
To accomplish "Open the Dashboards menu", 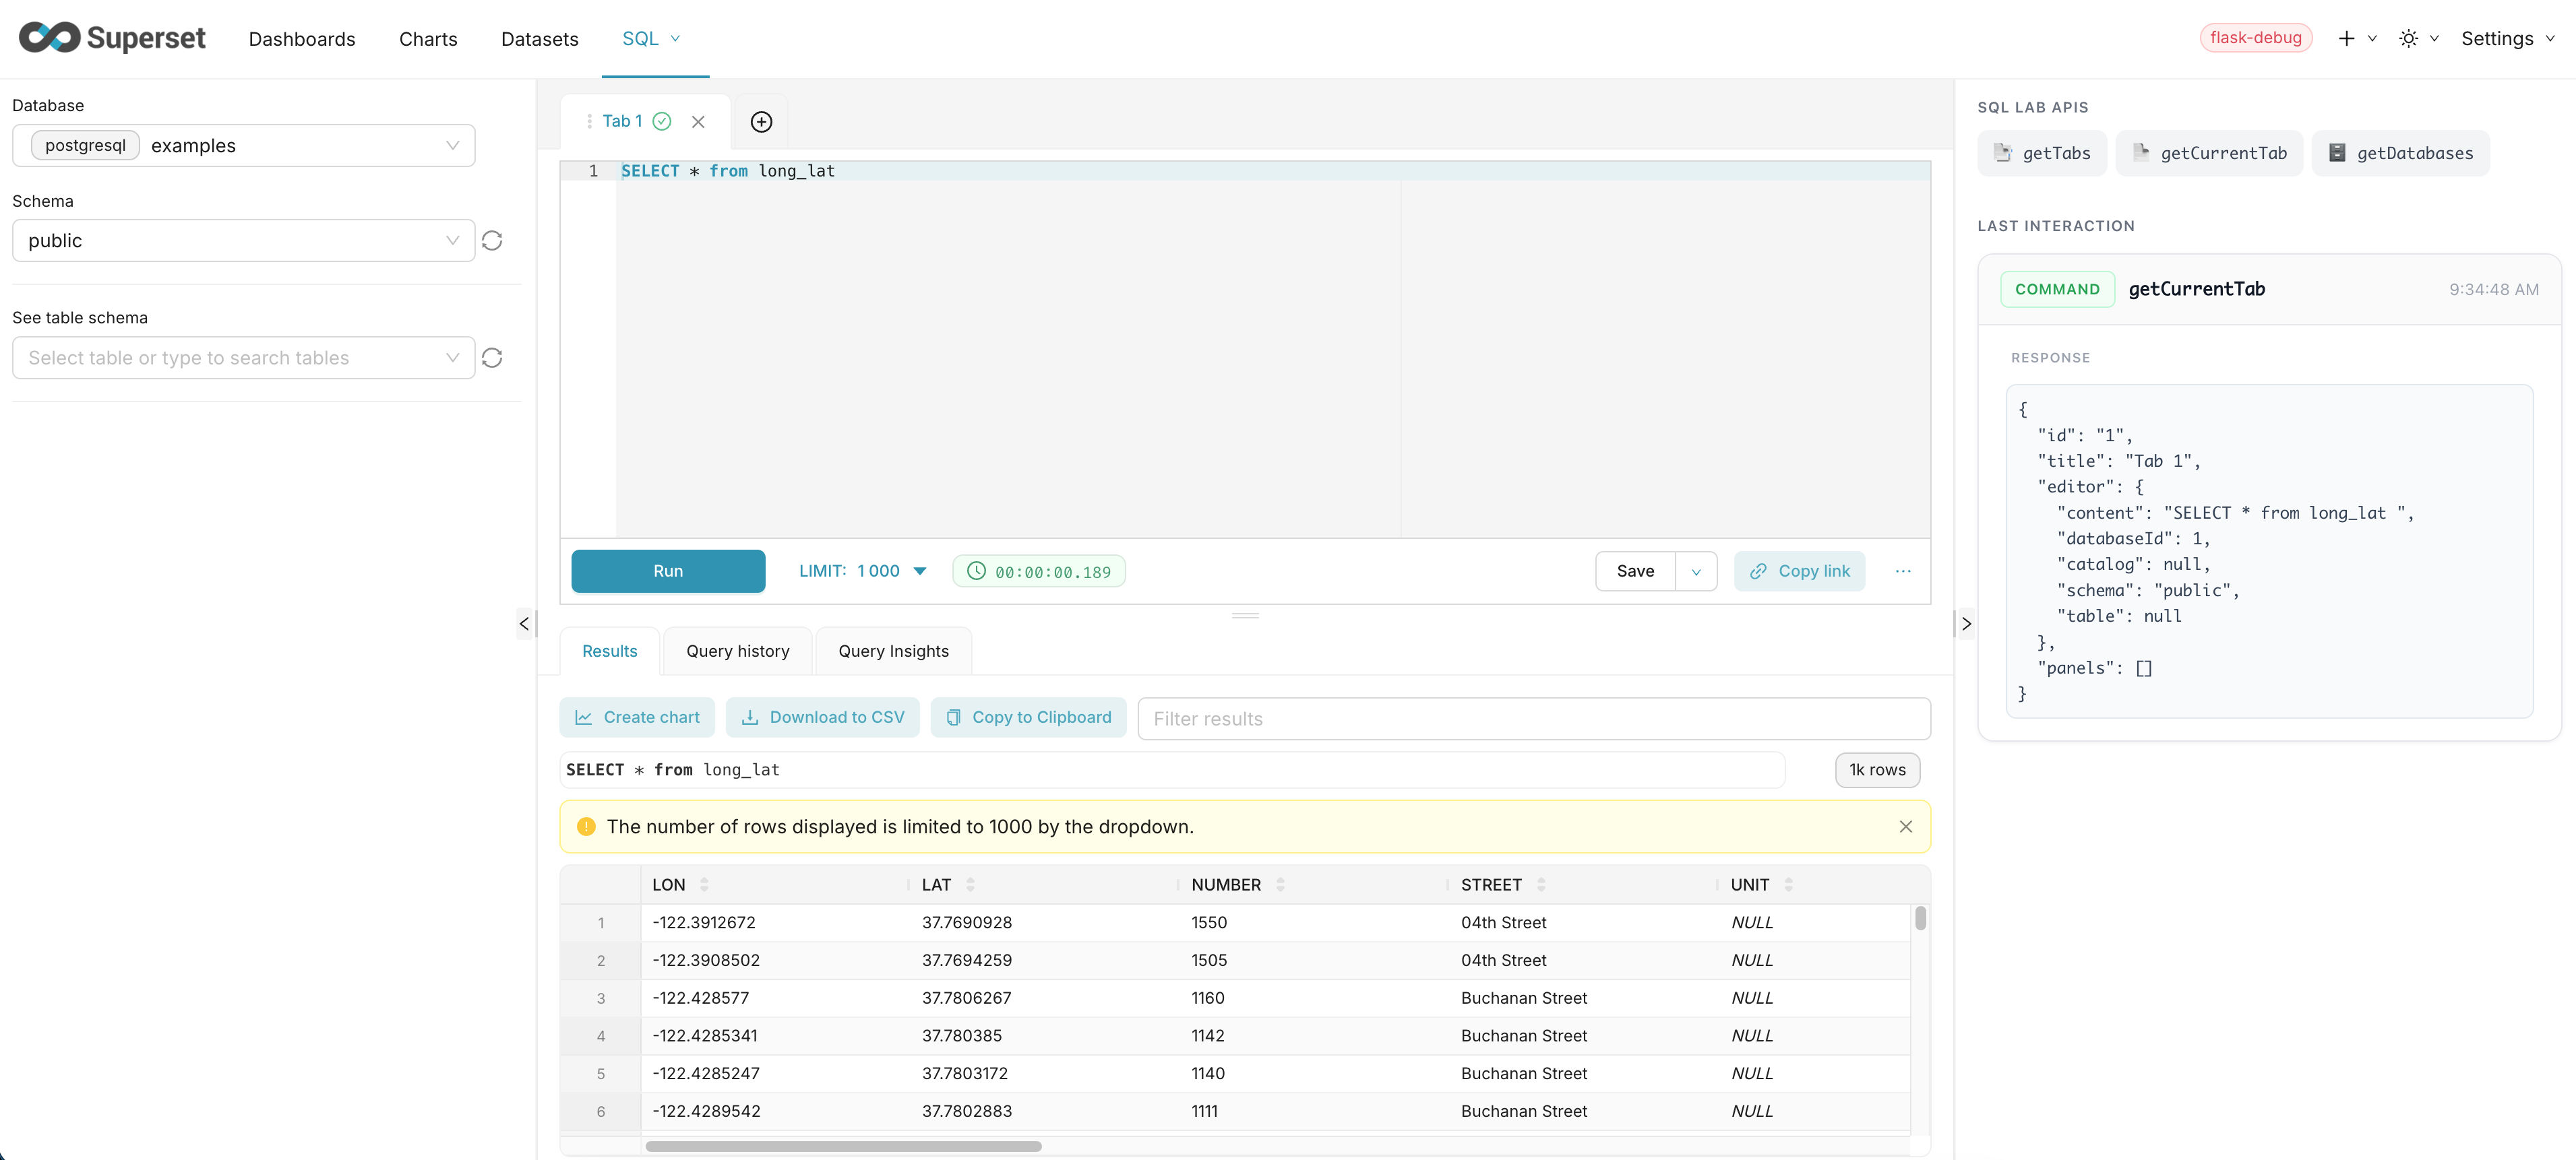I will click(301, 38).
